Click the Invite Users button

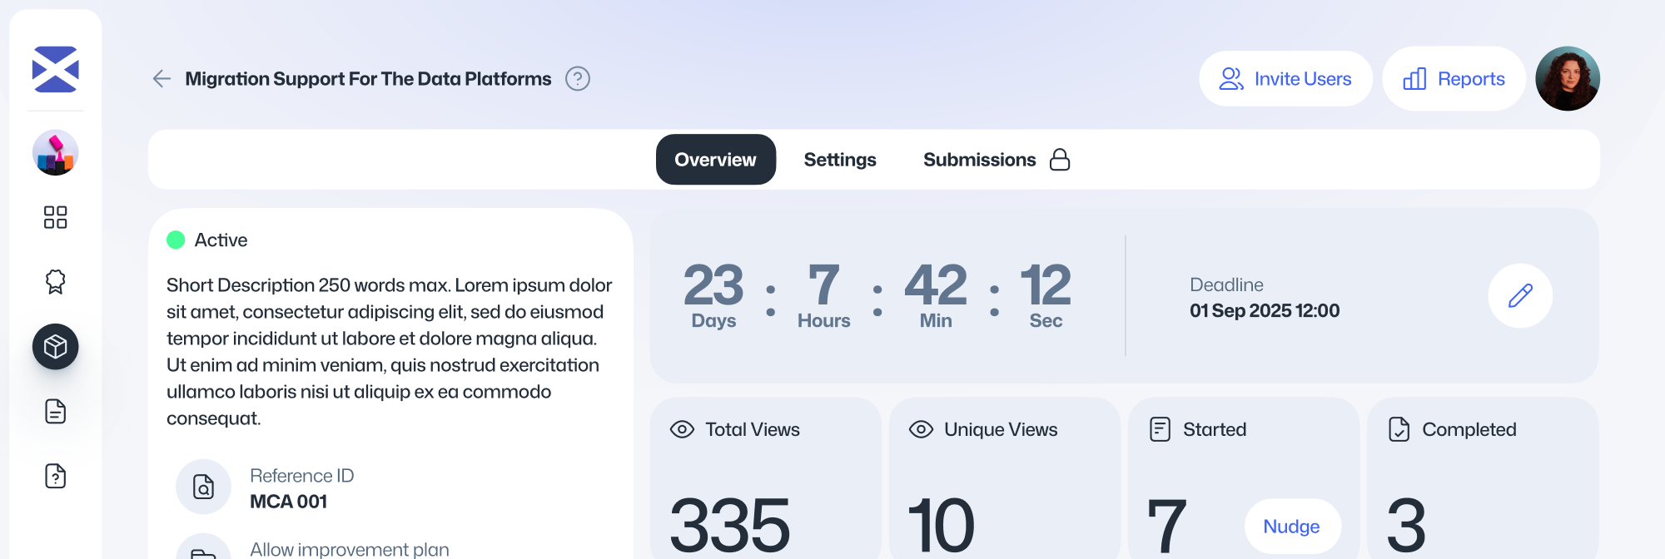(1285, 79)
